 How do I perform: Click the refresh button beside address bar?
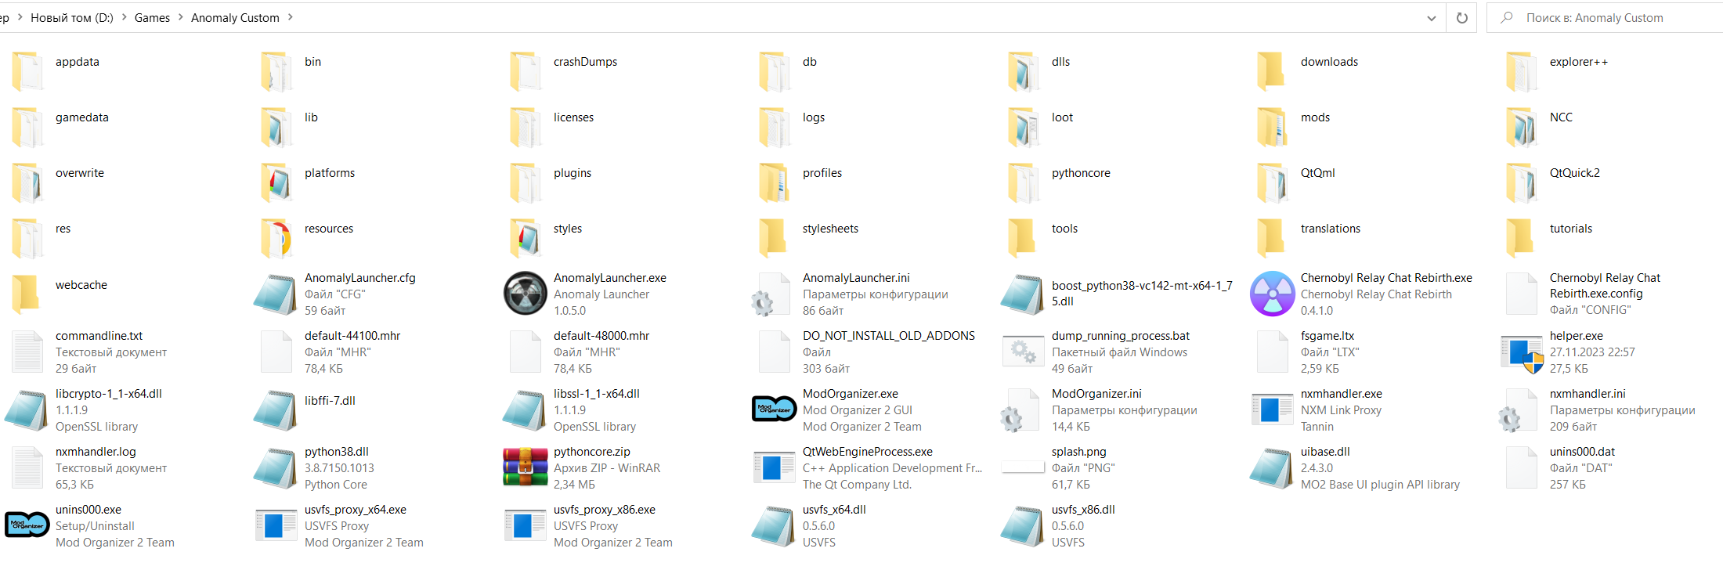pos(1461,18)
